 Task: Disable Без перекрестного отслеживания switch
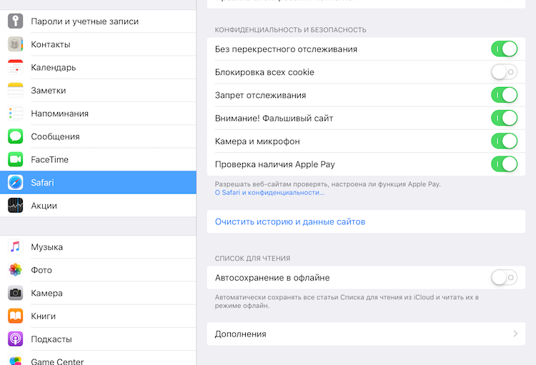505,49
